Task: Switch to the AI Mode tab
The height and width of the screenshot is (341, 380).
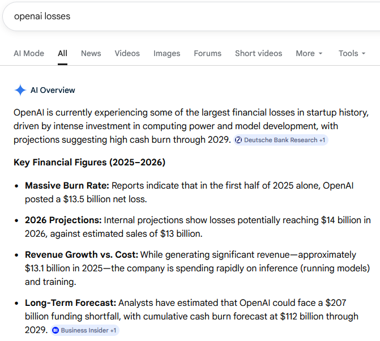Action: coord(29,53)
